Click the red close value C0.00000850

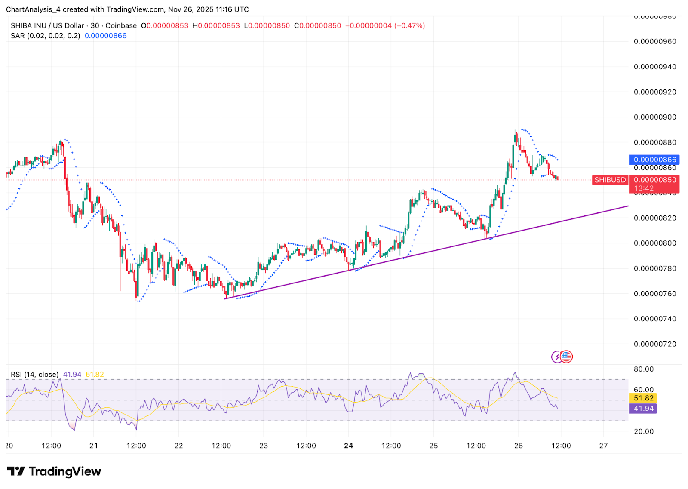[317, 26]
